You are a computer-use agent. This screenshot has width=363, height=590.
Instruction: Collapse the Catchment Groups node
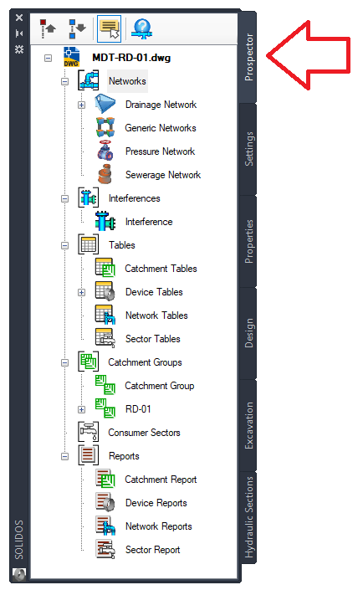click(64, 362)
